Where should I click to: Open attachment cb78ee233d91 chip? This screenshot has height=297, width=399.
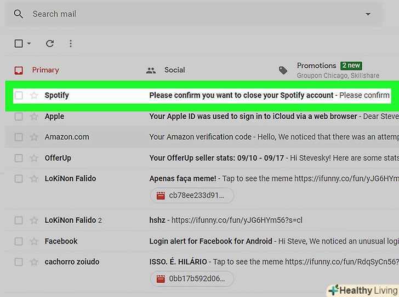pos(192,195)
